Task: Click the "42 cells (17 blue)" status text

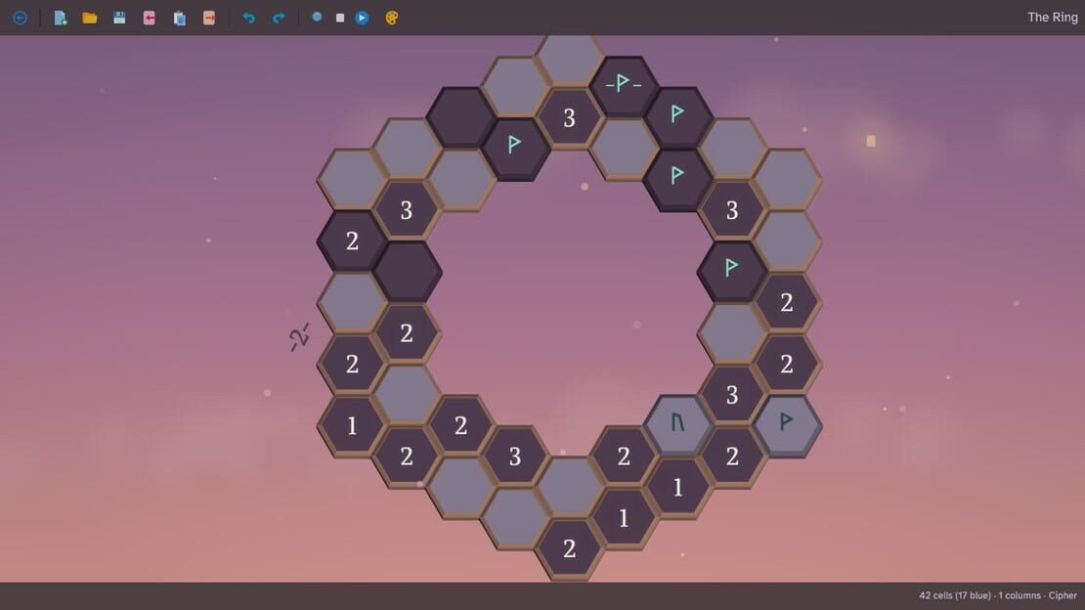Action: [955, 595]
